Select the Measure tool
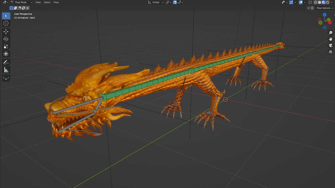The image size is (335, 188). 6,70
